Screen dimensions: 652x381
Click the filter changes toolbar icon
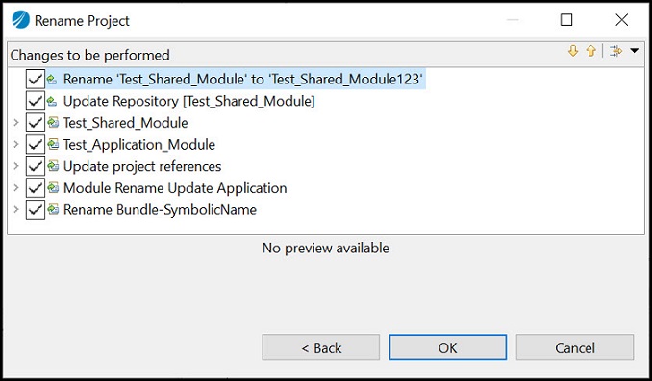pyautogui.click(x=615, y=51)
